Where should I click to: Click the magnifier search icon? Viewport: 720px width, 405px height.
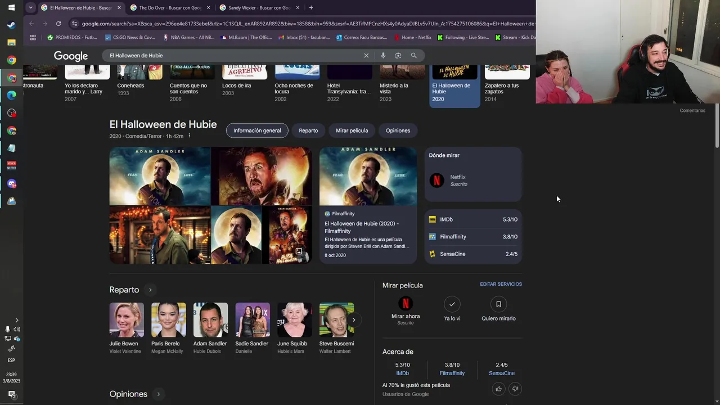(x=413, y=56)
